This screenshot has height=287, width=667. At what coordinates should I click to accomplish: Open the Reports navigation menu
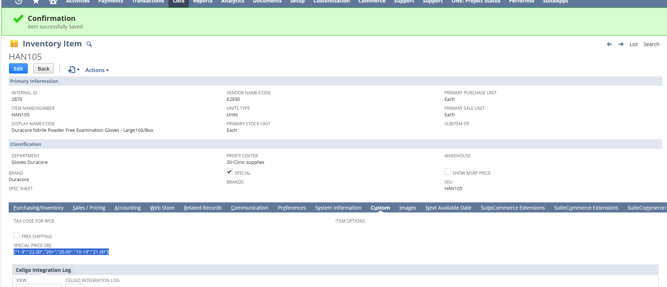[203, 2]
